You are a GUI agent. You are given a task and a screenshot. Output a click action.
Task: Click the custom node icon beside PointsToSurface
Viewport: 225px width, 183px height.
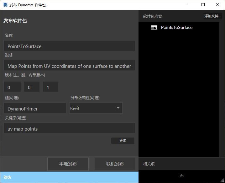(154, 28)
